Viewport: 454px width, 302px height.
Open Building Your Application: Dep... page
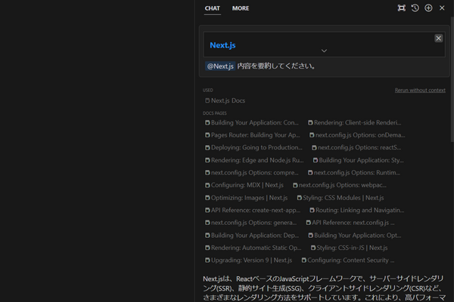coord(252,236)
